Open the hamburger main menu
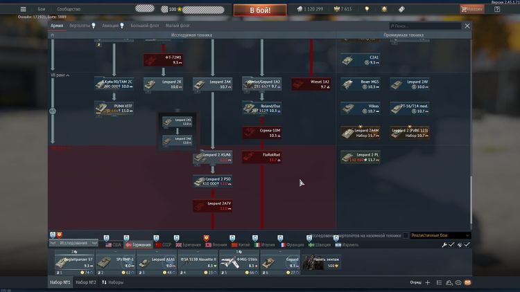Image resolution: width=520 pixels, height=292 pixels. (23, 9)
